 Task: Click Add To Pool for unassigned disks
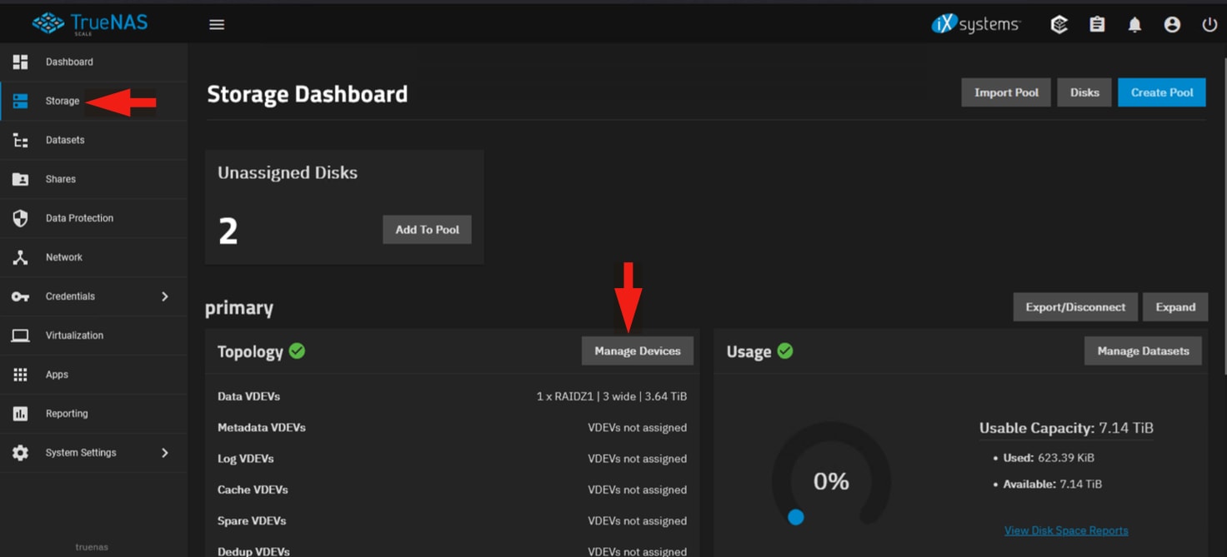(427, 230)
